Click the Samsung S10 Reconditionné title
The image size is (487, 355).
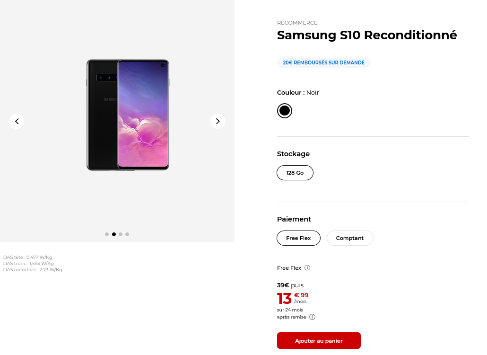(x=367, y=35)
